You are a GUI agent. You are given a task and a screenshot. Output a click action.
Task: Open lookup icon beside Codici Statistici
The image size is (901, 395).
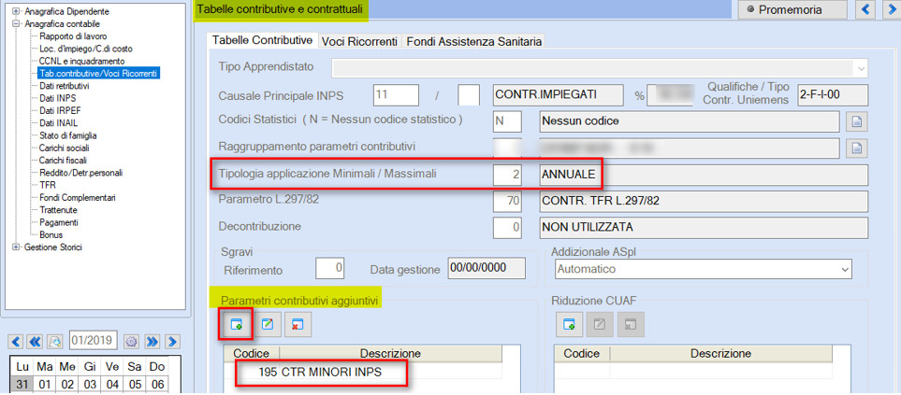tap(857, 121)
